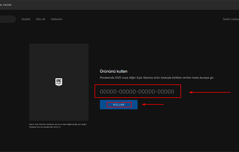Viewport: 239px width, 152px height.
Task: Open İstek Listesi wishlist link
Action: [x=231, y=19]
